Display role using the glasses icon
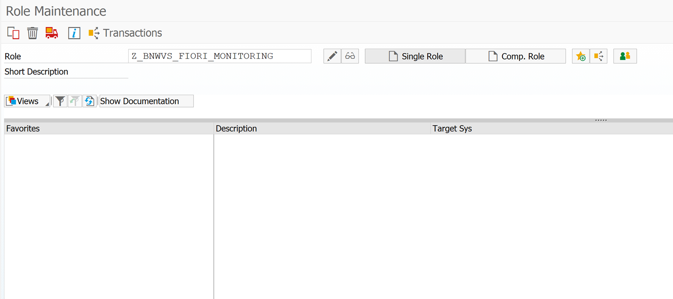 (x=350, y=56)
